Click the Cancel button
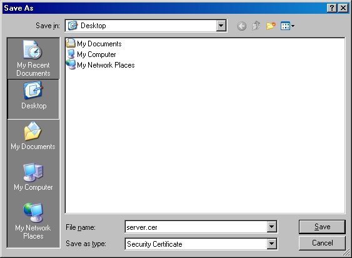352x258 pixels. [322, 243]
